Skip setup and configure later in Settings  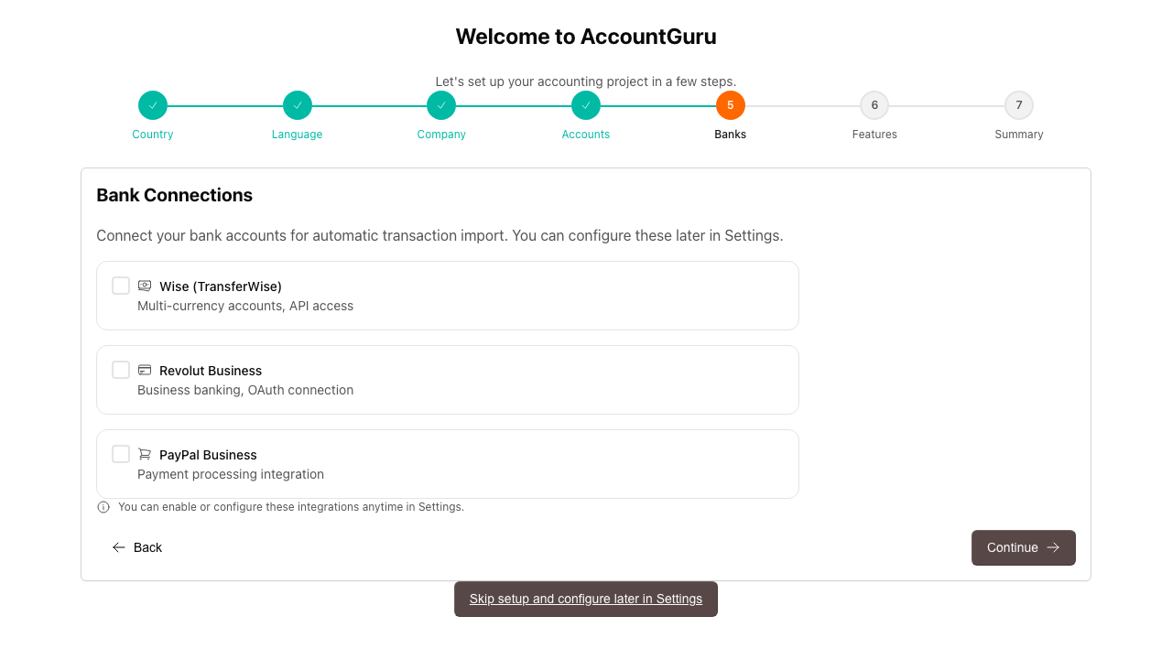[586, 599]
